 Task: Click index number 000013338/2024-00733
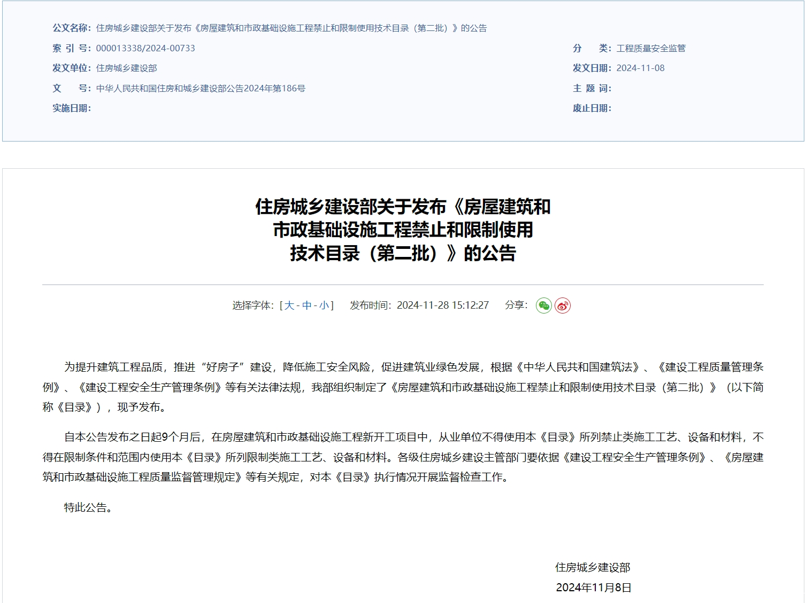click(x=145, y=48)
